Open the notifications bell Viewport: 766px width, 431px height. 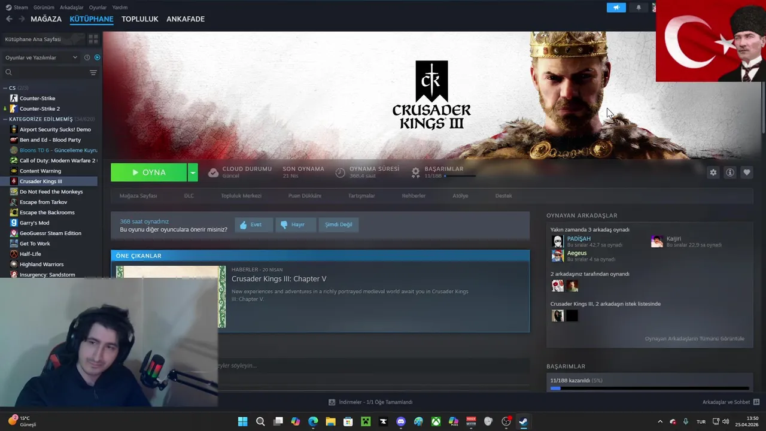click(x=639, y=7)
